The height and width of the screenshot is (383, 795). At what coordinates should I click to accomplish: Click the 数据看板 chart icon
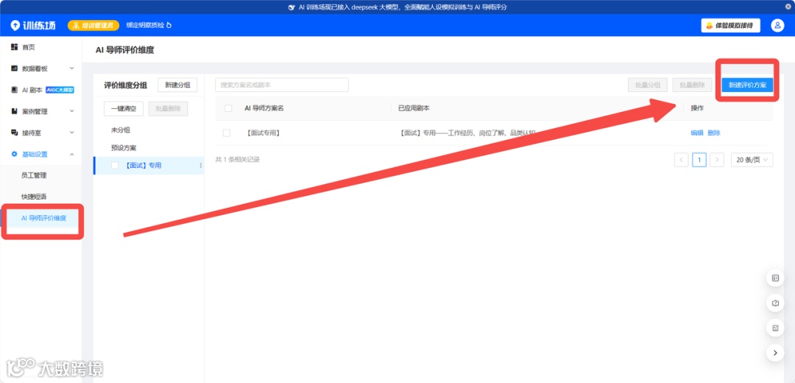pos(14,68)
